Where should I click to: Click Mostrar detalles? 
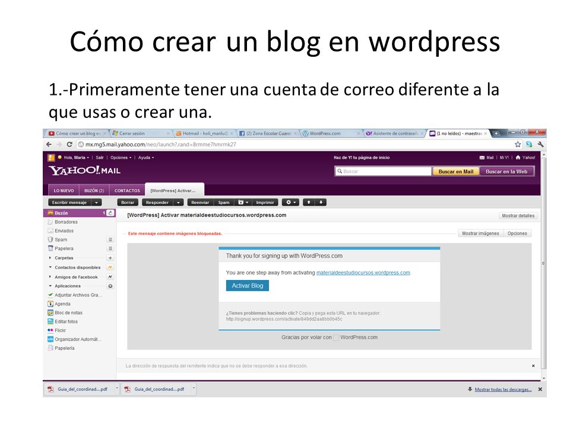pos(518,216)
